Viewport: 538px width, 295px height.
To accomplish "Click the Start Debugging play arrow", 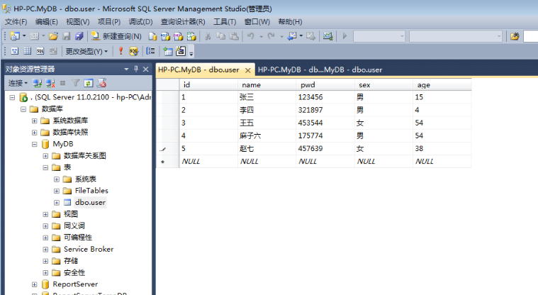I will pyautogui.click(x=344, y=36).
